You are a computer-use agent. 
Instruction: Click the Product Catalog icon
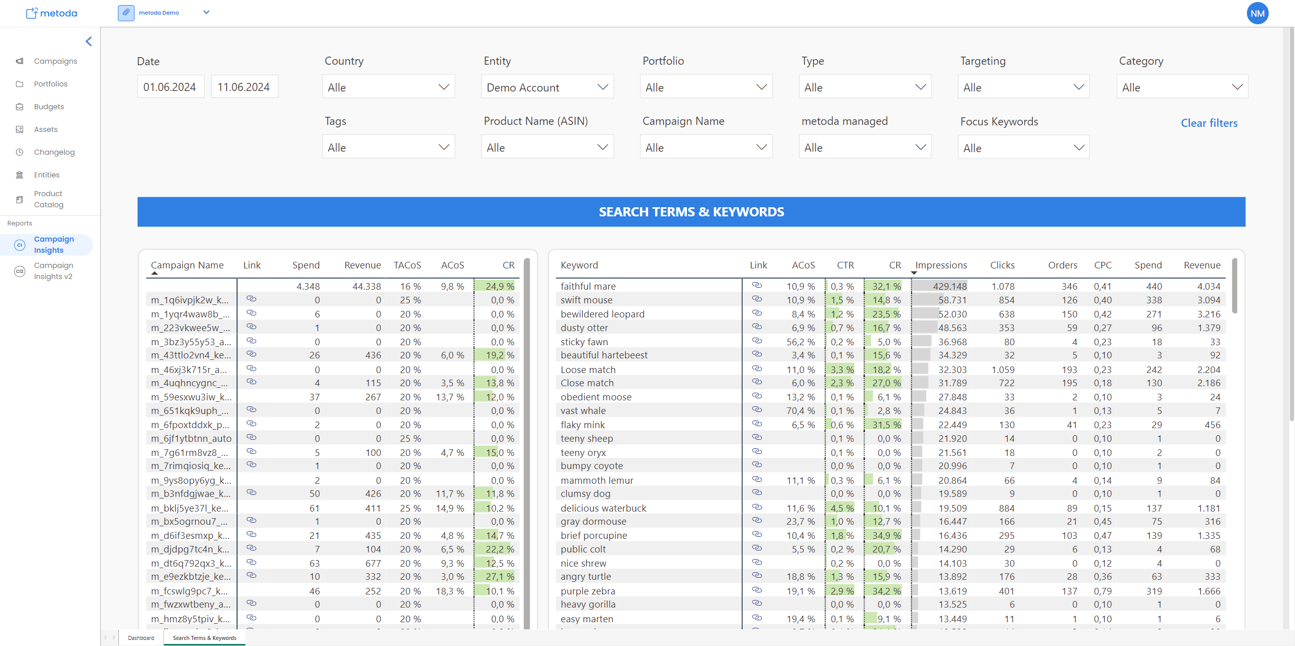pyautogui.click(x=20, y=199)
